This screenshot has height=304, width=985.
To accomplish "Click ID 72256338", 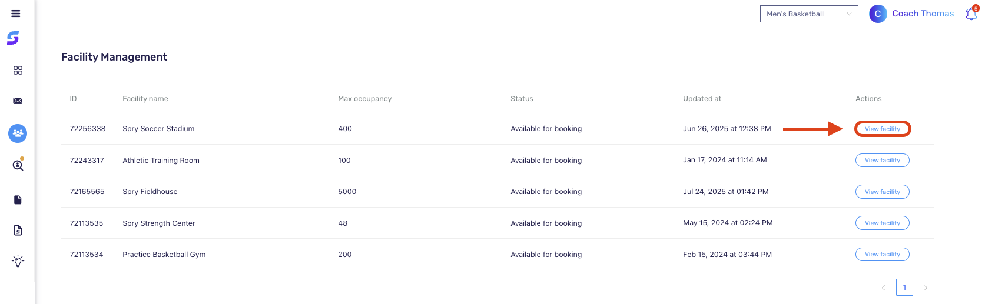I will tap(88, 129).
